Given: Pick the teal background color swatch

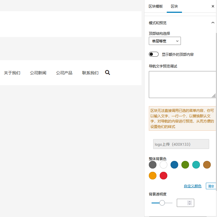Looking at the screenshot, I should click(196, 165).
